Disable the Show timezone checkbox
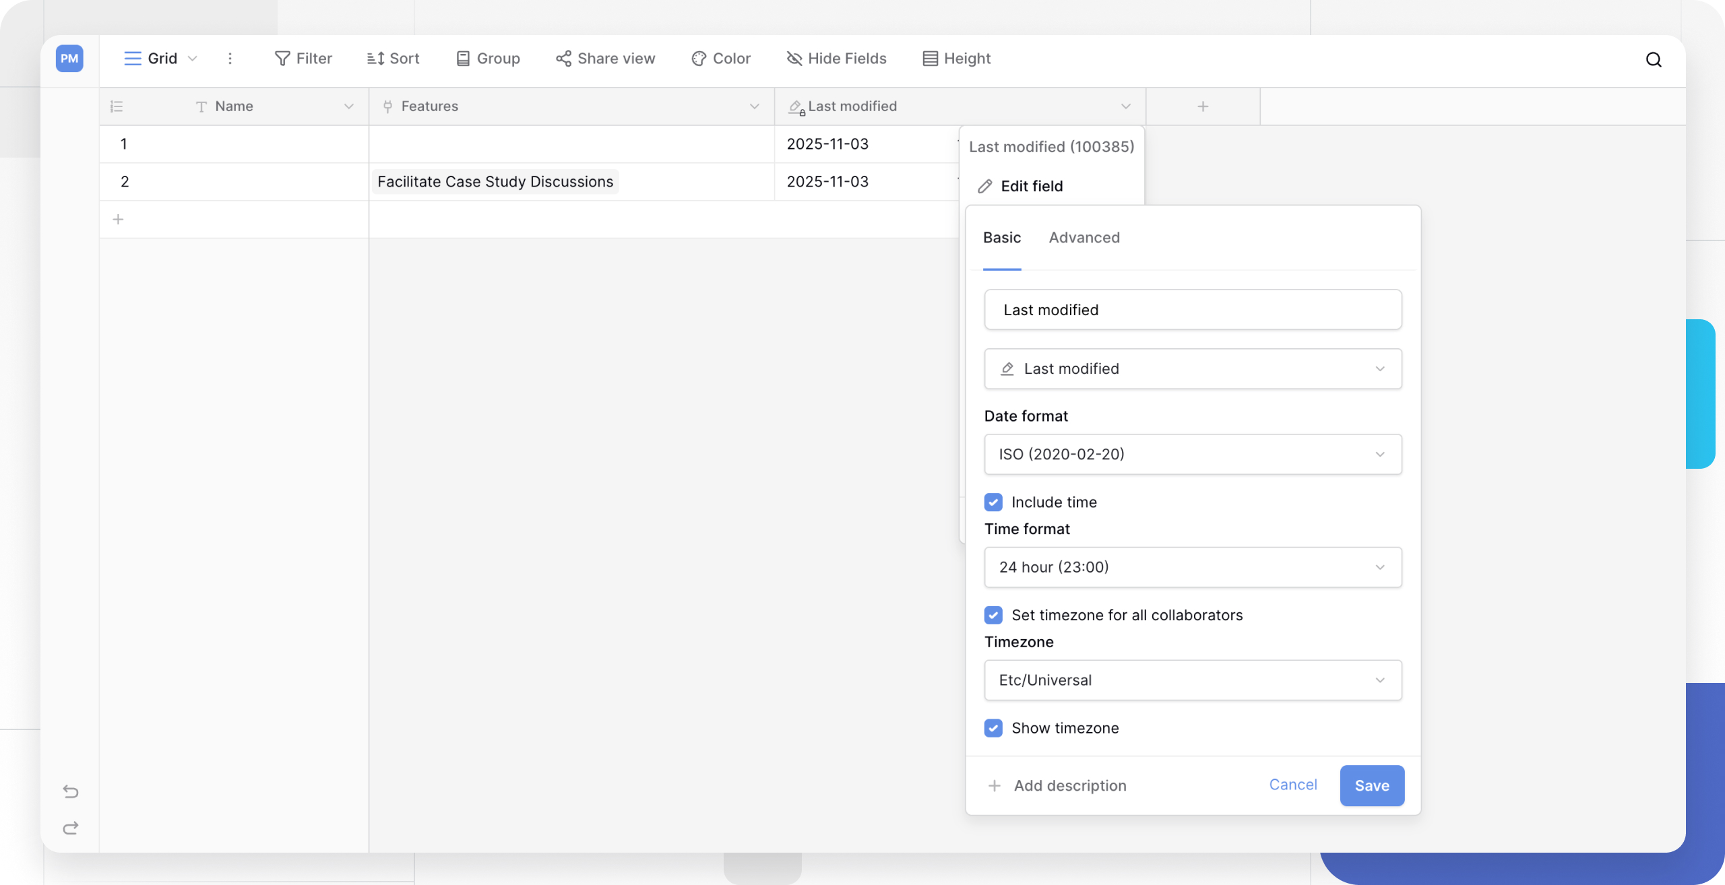The image size is (1725, 885). (993, 728)
